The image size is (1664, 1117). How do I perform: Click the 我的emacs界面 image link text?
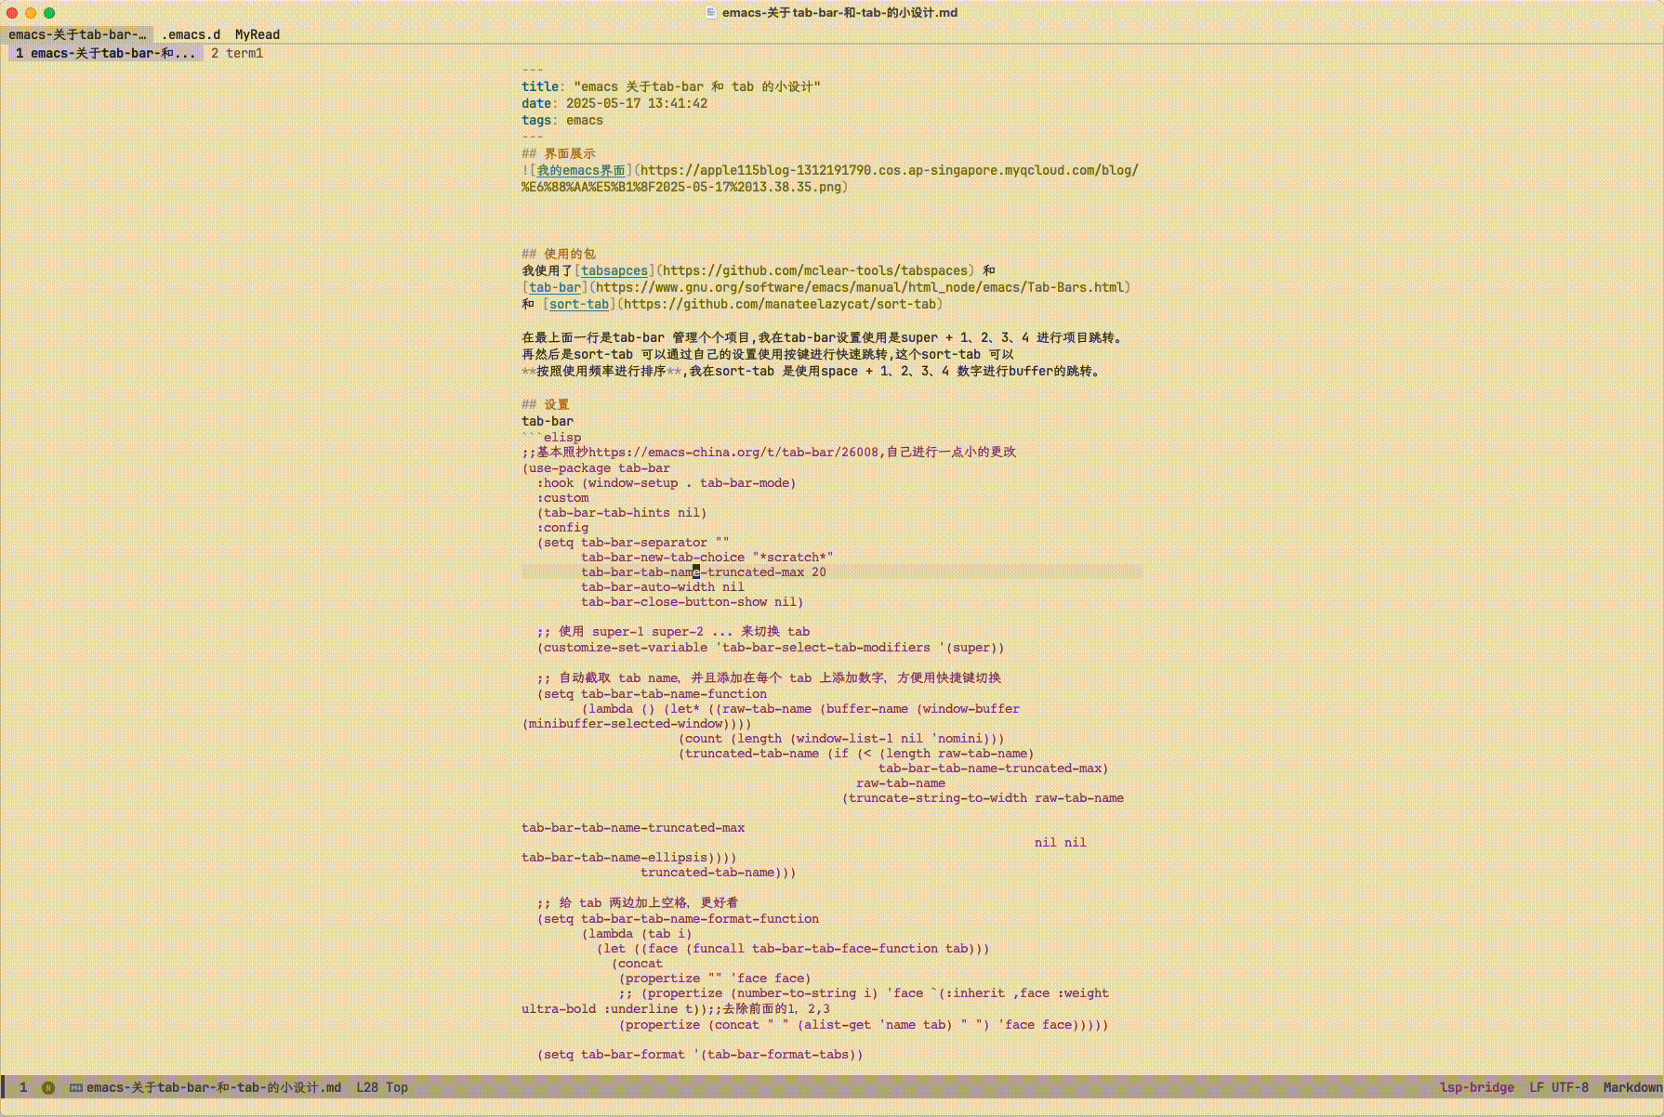coord(580,170)
